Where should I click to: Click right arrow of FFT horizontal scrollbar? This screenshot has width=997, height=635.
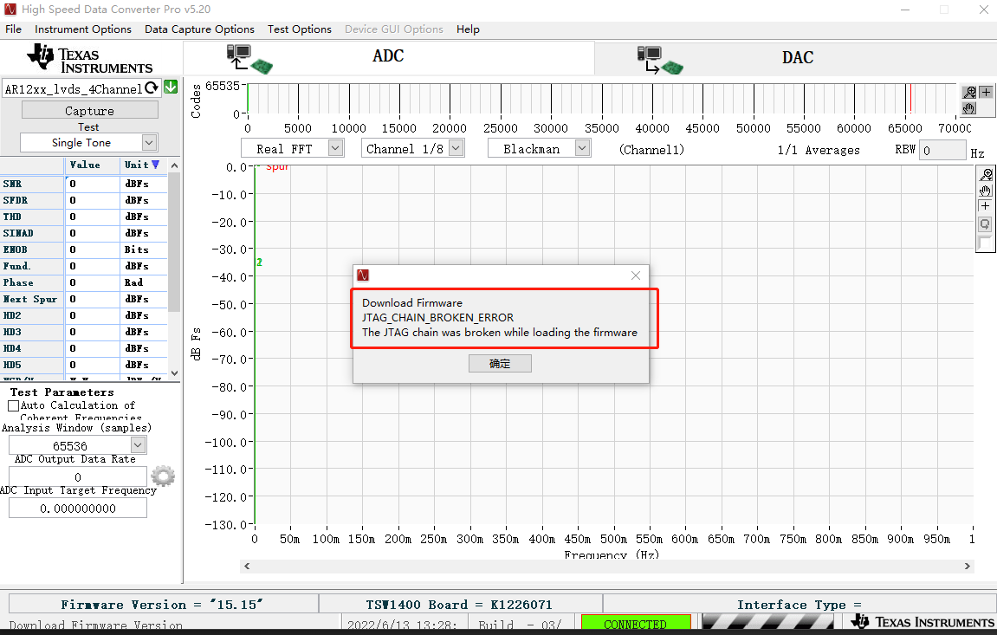coord(967,567)
